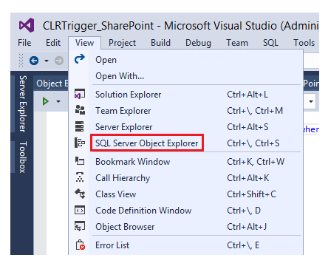Click the Error List icon with red badge
This screenshot has height=266, width=331.
click(x=81, y=245)
